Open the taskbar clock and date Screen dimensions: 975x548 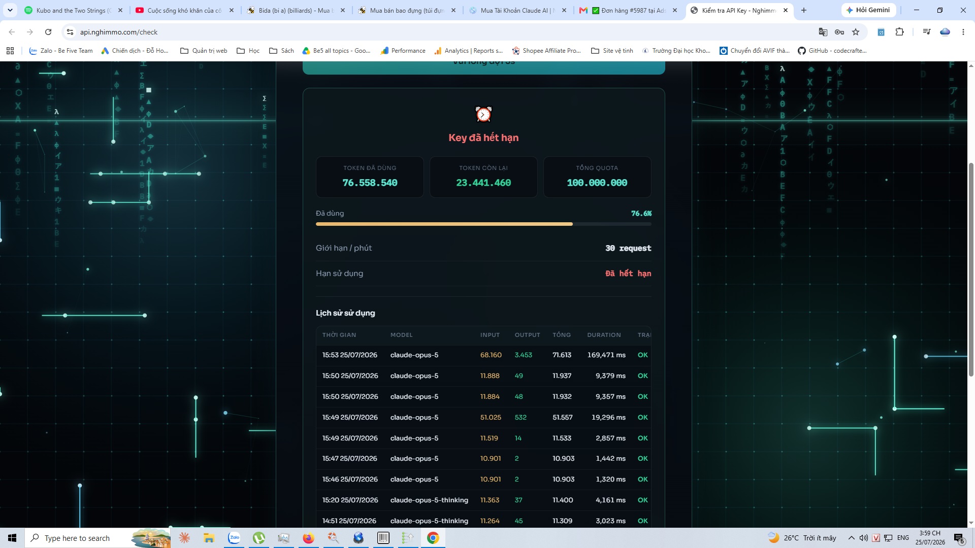coord(930,538)
